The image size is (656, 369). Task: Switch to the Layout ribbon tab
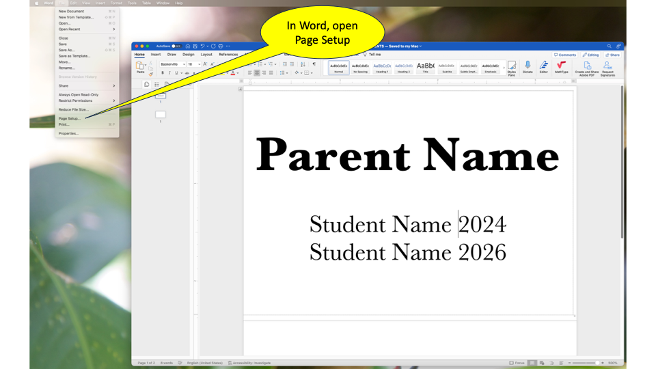tap(206, 55)
